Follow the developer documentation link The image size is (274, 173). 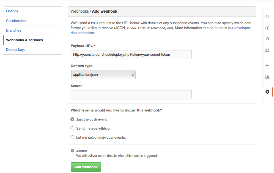[x=239, y=28]
